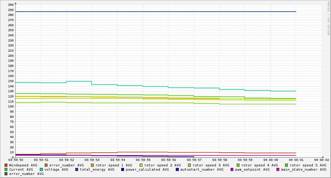Click the orange error_number AVG legend swatch

(x=46, y=165)
